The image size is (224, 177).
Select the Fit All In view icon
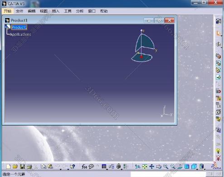point(145,167)
